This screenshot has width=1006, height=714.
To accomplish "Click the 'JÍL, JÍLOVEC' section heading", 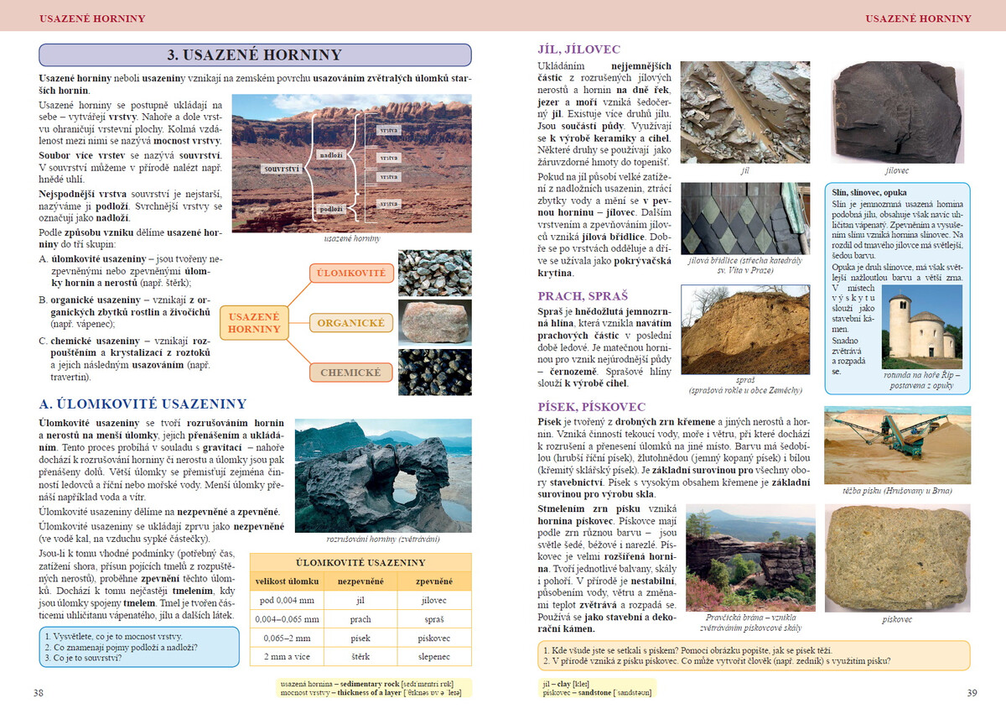I will coord(579,50).
